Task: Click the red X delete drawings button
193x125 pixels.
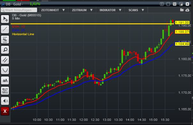Action: 5,111
